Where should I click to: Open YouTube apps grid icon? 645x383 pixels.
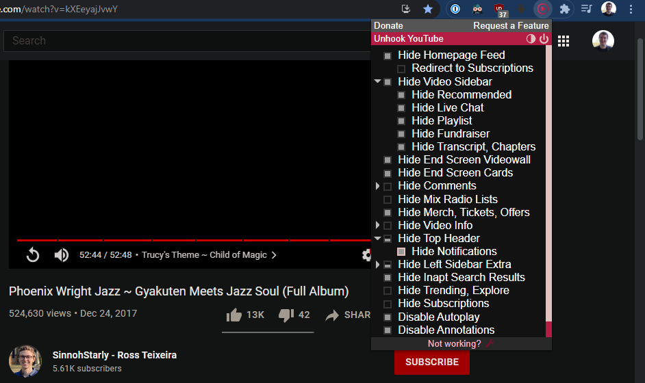tap(564, 41)
